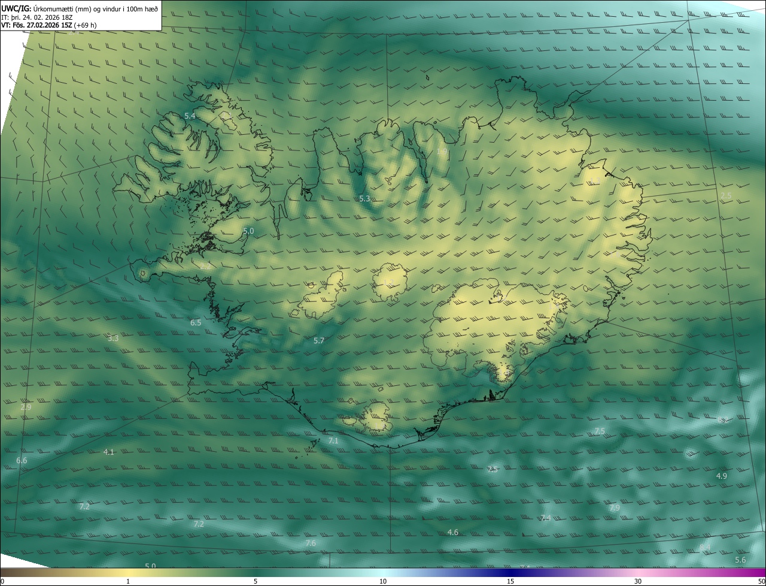
Task: Click the 5 tick on the color scale
Action: point(256,581)
